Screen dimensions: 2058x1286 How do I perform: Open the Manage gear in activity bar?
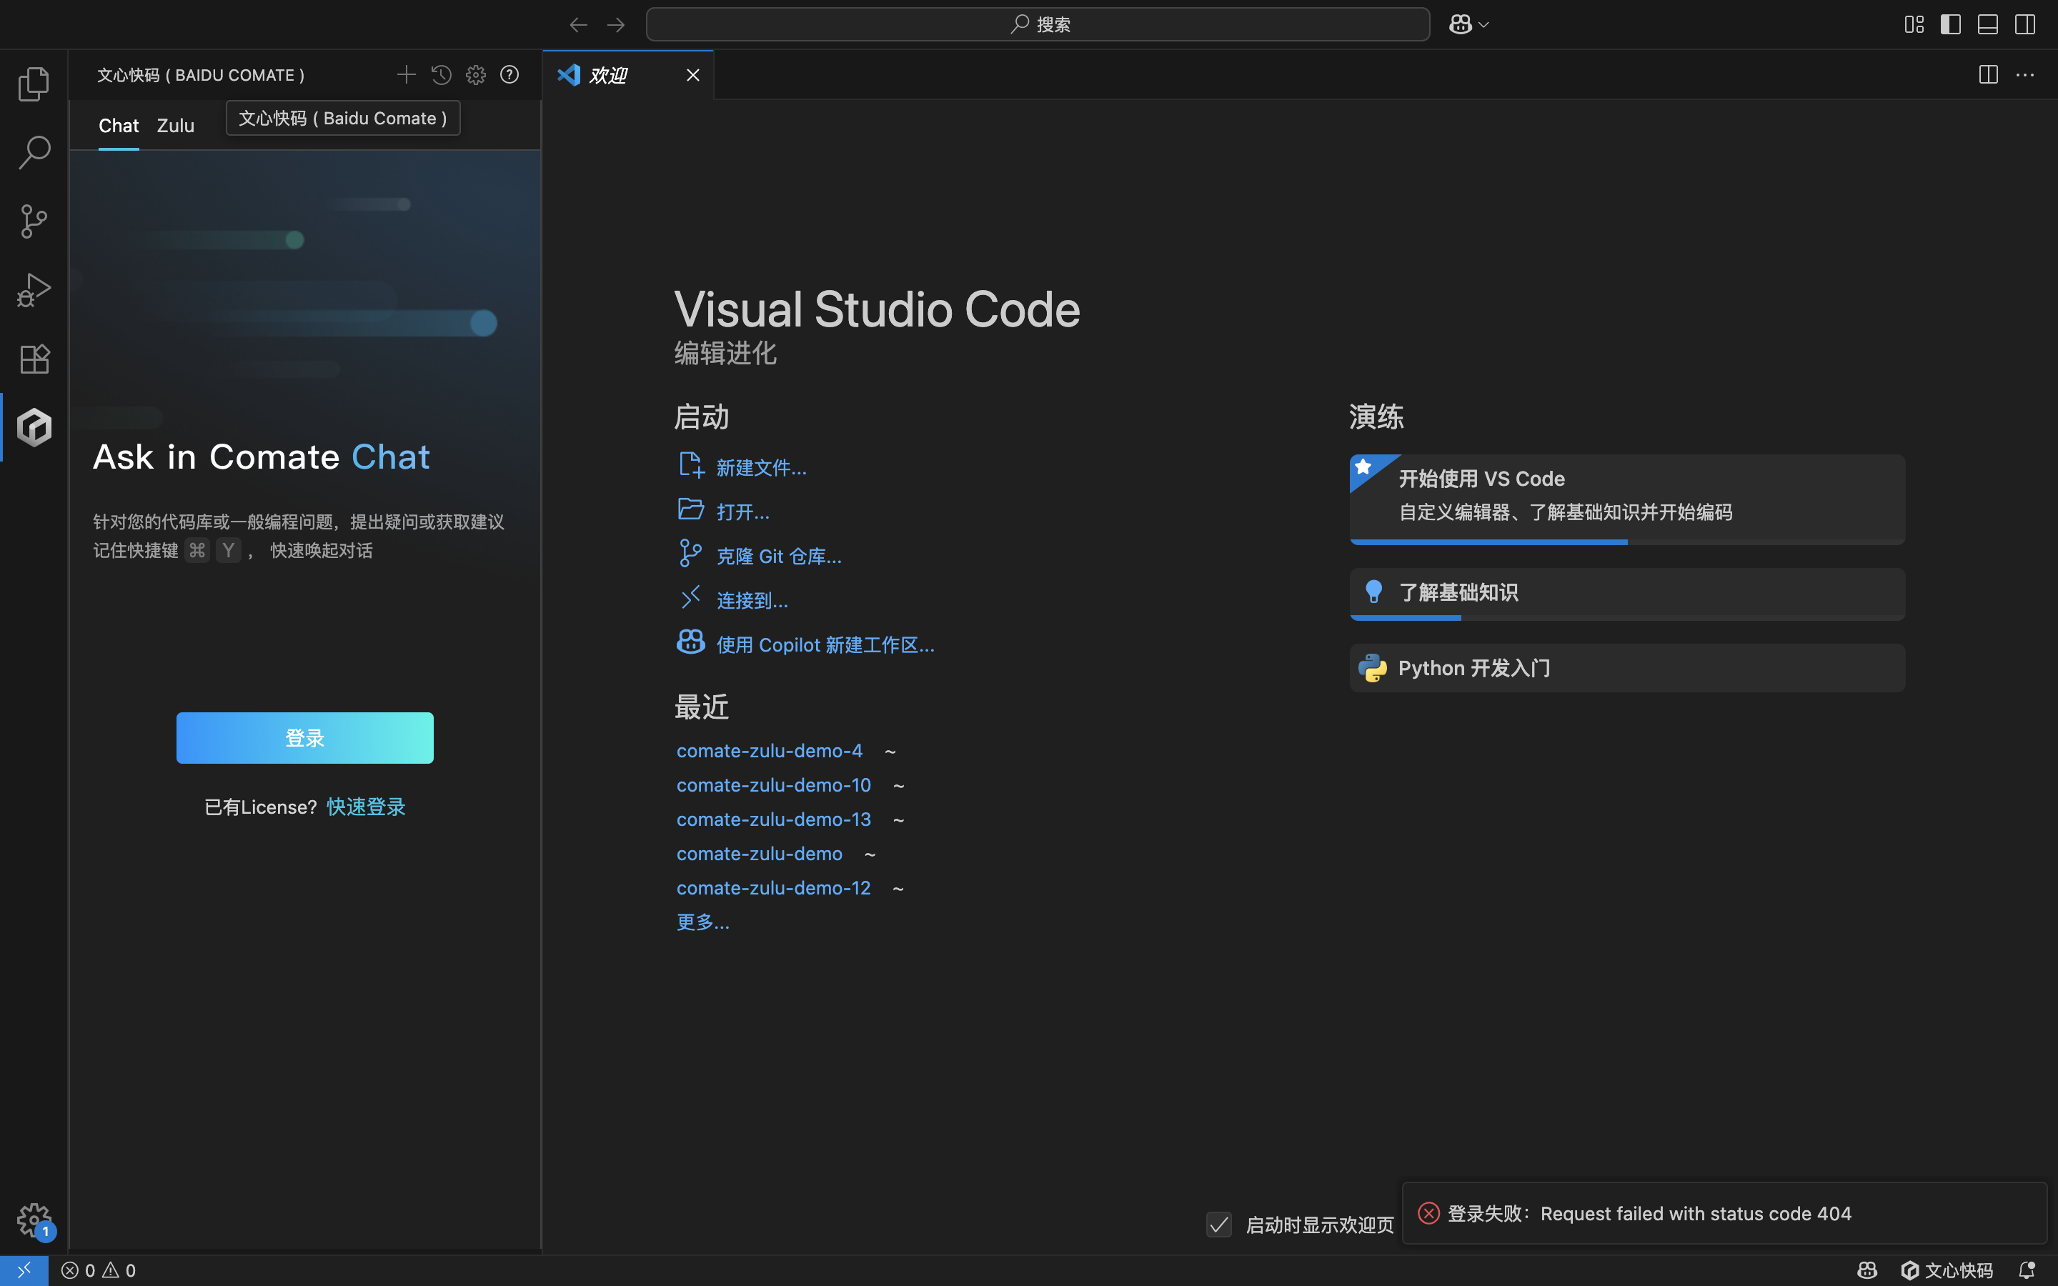point(34,1220)
